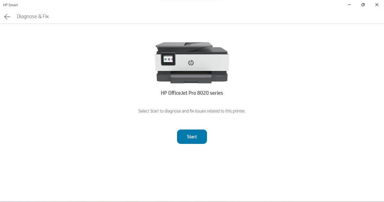Click the empty title bar center area
The image size is (384, 202).
coord(192,4)
